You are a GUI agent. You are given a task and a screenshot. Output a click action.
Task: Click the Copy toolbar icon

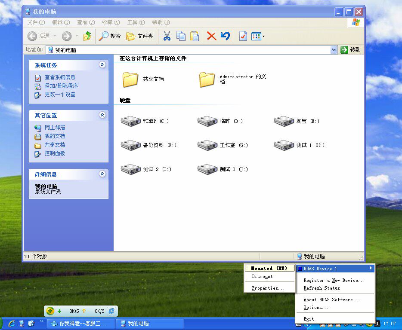[181, 36]
